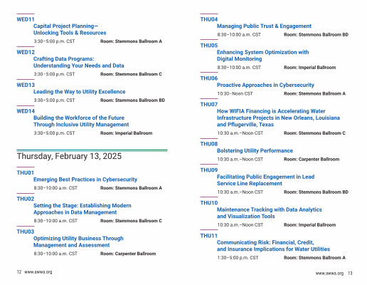Click the Thursday, February 13, 2025 heading

point(69,156)
